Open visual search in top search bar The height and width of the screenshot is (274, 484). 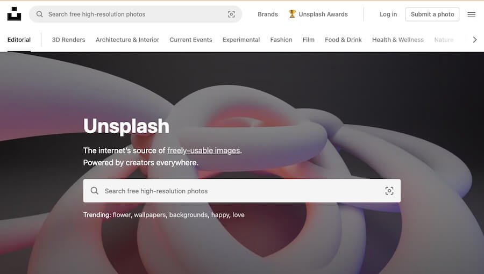[x=231, y=14]
